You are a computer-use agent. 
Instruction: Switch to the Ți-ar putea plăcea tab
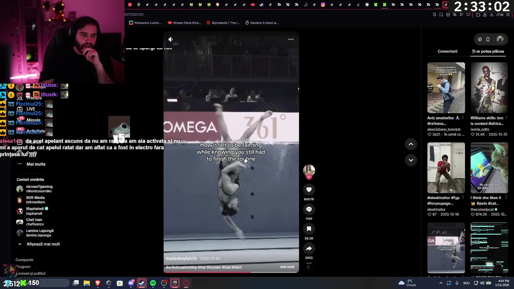point(488,51)
